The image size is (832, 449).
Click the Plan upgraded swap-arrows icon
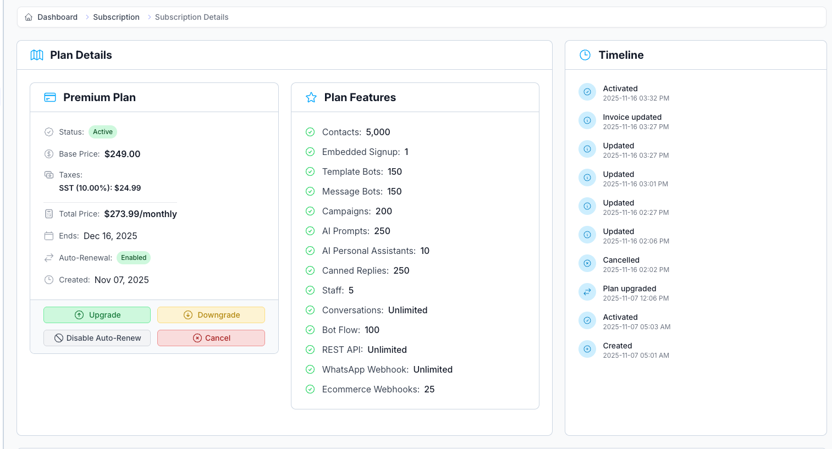tap(587, 292)
